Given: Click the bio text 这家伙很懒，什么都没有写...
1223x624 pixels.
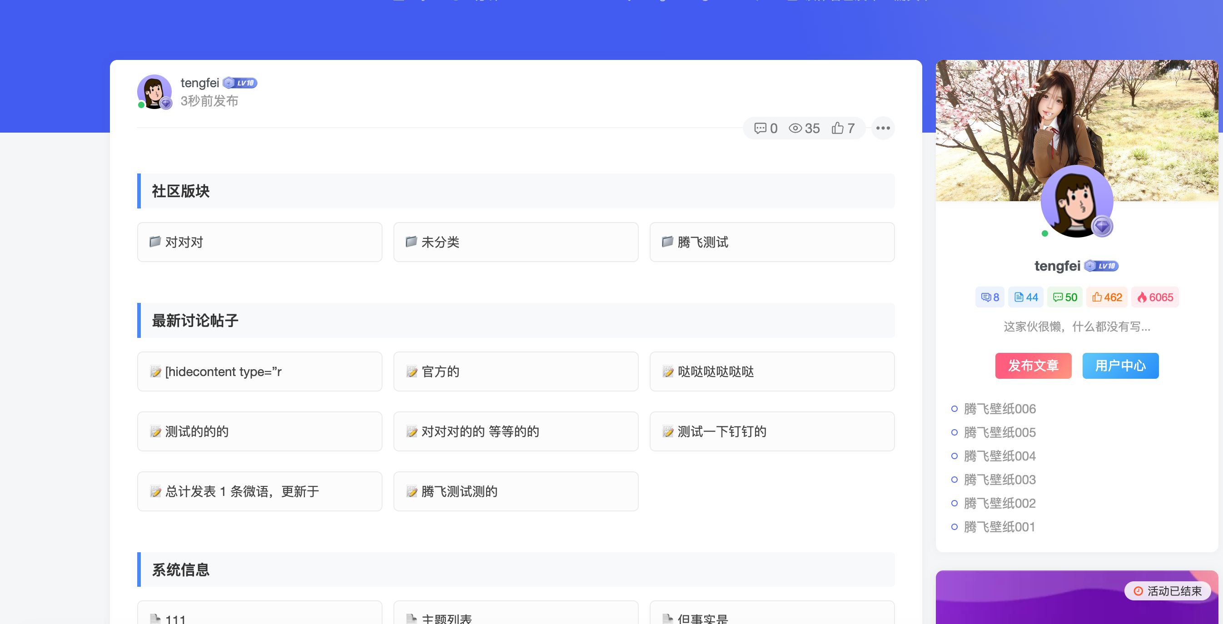Looking at the screenshot, I should point(1077,327).
